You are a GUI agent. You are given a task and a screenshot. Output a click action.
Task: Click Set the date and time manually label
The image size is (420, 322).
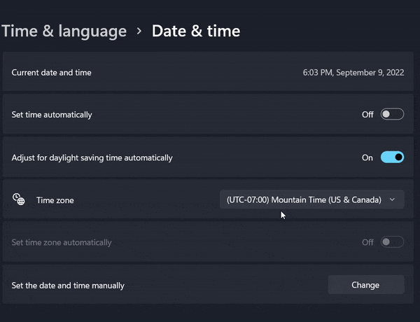(x=68, y=286)
